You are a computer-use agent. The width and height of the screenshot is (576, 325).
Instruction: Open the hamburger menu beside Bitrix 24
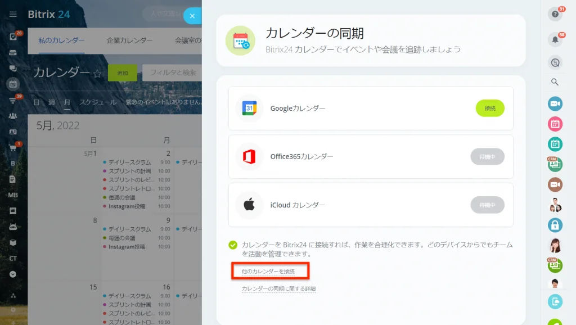[13, 14]
